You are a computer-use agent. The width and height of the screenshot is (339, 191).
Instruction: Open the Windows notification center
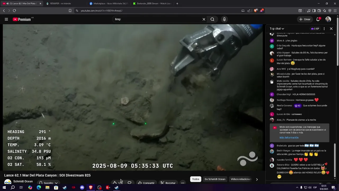pos(333,188)
